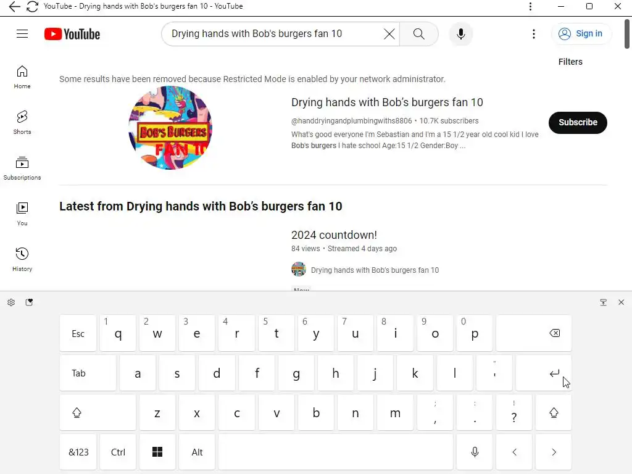Start voice search with the microphone
The height and width of the screenshot is (474, 632).
460,34
